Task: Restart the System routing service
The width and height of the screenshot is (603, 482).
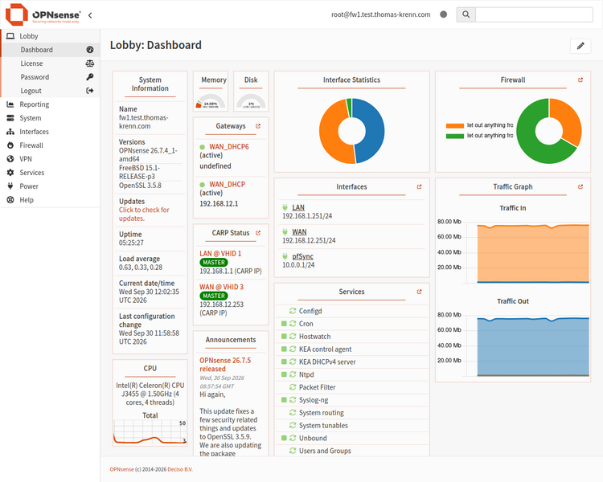Action: point(293,412)
